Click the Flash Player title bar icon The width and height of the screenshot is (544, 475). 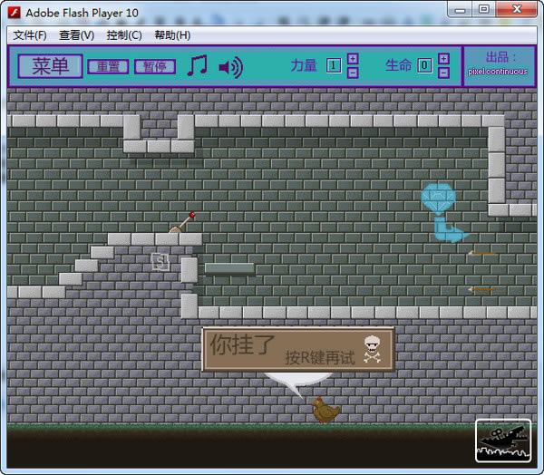click(x=14, y=12)
